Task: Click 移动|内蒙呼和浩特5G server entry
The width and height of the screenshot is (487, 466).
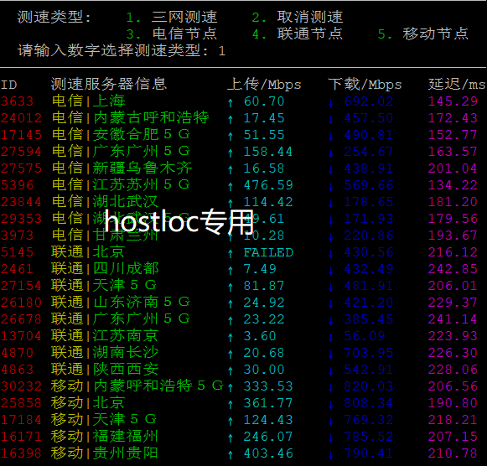Action: (x=137, y=386)
